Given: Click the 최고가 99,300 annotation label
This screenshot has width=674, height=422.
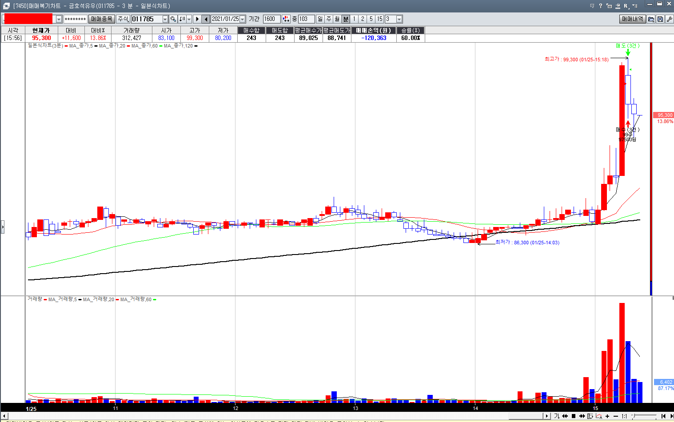Looking at the screenshot, I should tap(577, 60).
